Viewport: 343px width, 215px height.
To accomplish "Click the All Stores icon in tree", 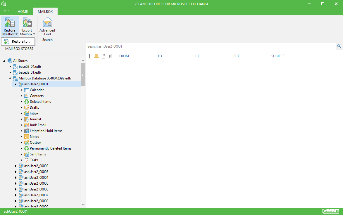I will tap(10, 61).
